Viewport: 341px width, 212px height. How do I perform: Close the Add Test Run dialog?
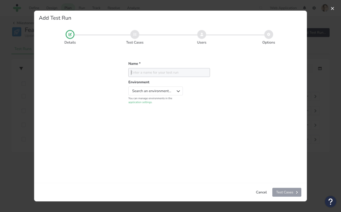332,8
